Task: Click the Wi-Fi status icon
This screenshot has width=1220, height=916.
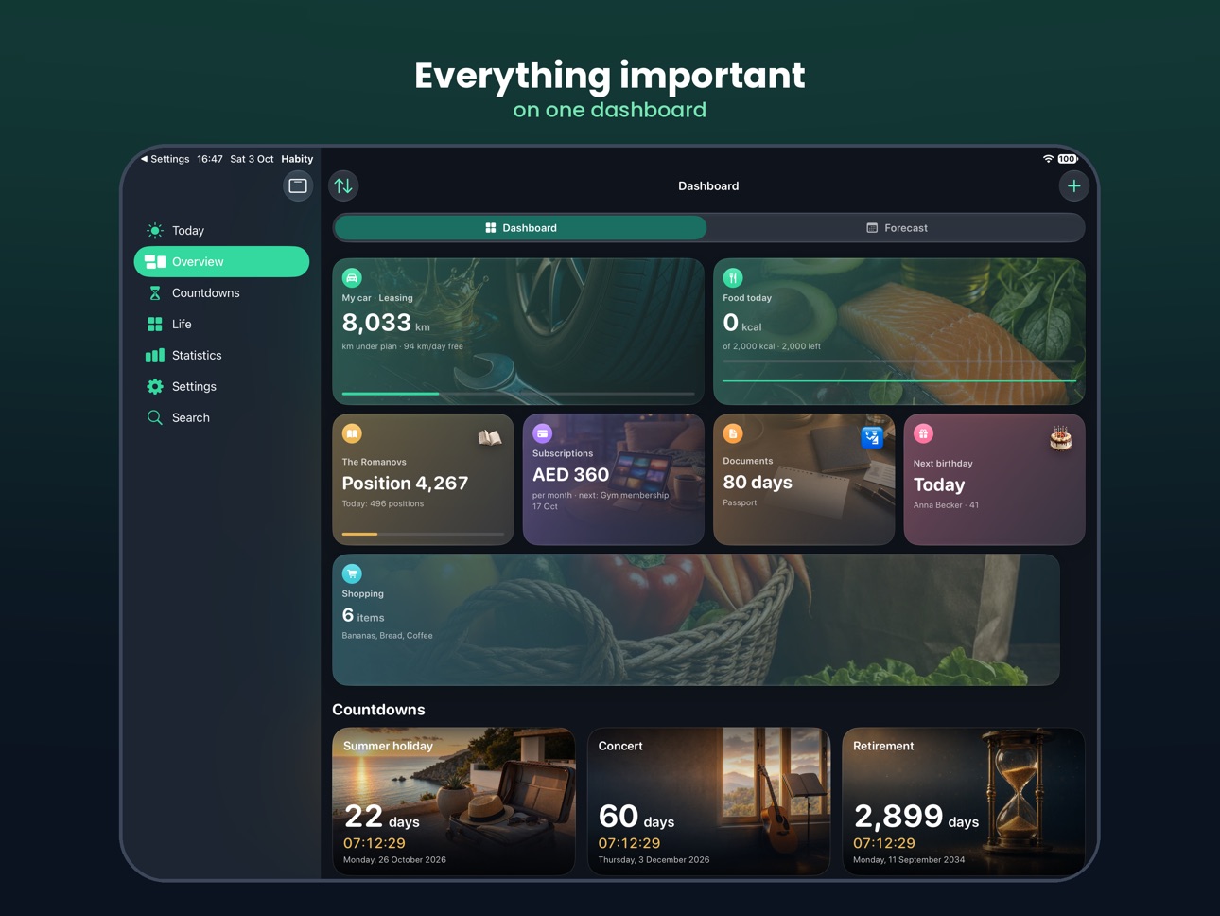Action: click(1048, 159)
